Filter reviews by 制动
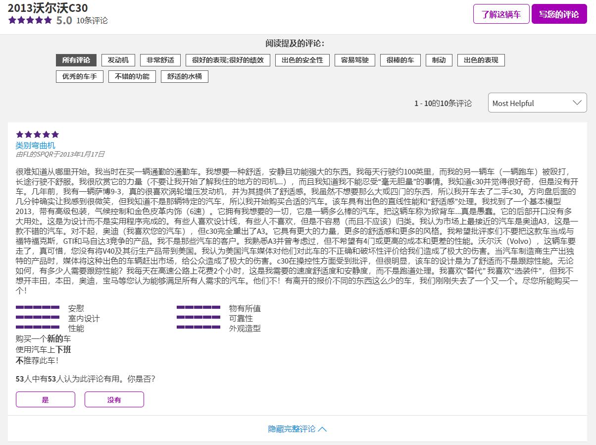The width and height of the screenshot is (596, 445). (439, 60)
